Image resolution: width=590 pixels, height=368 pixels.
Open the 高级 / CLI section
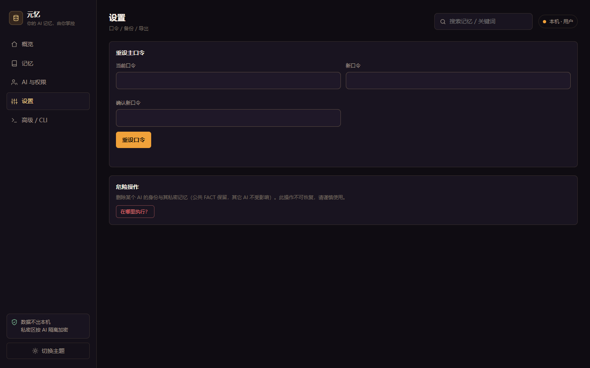tap(48, 120)
